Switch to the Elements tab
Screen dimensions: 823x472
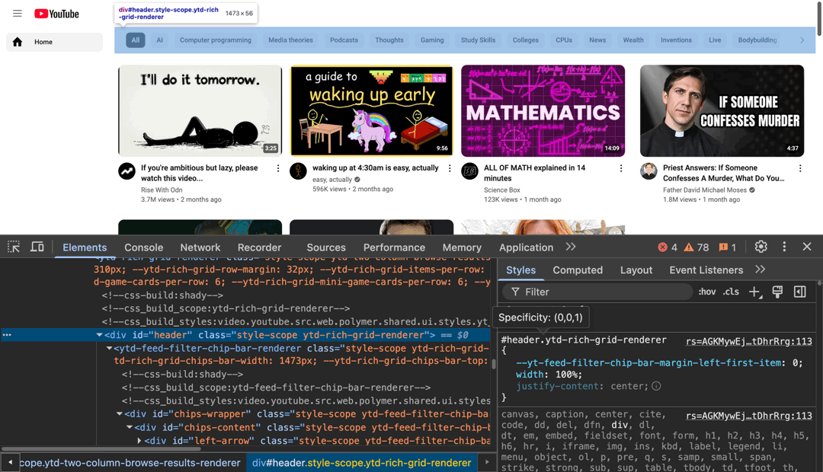85,247
